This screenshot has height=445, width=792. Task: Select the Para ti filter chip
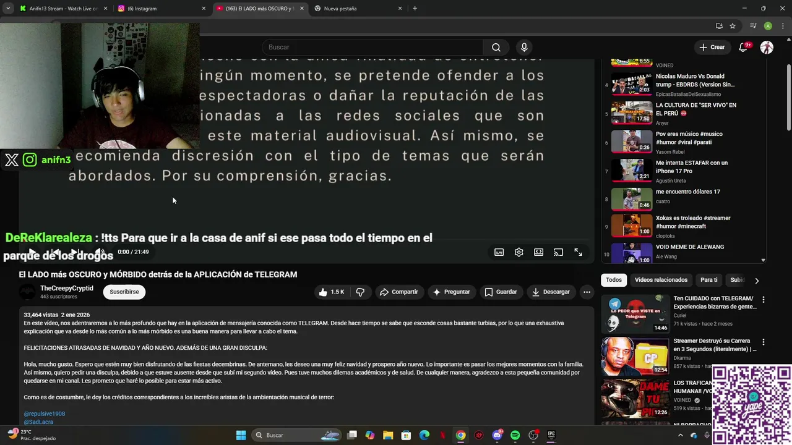pyautogui.click(x=709, y=280)
